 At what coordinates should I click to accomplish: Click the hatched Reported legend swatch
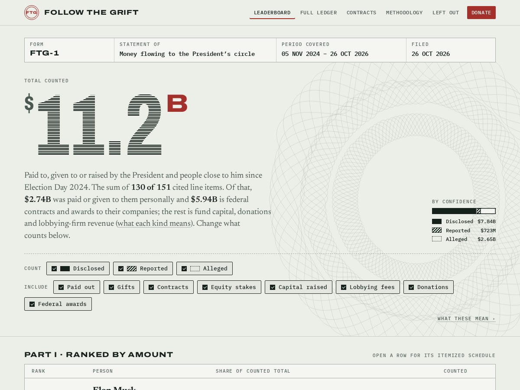point(437,231)
